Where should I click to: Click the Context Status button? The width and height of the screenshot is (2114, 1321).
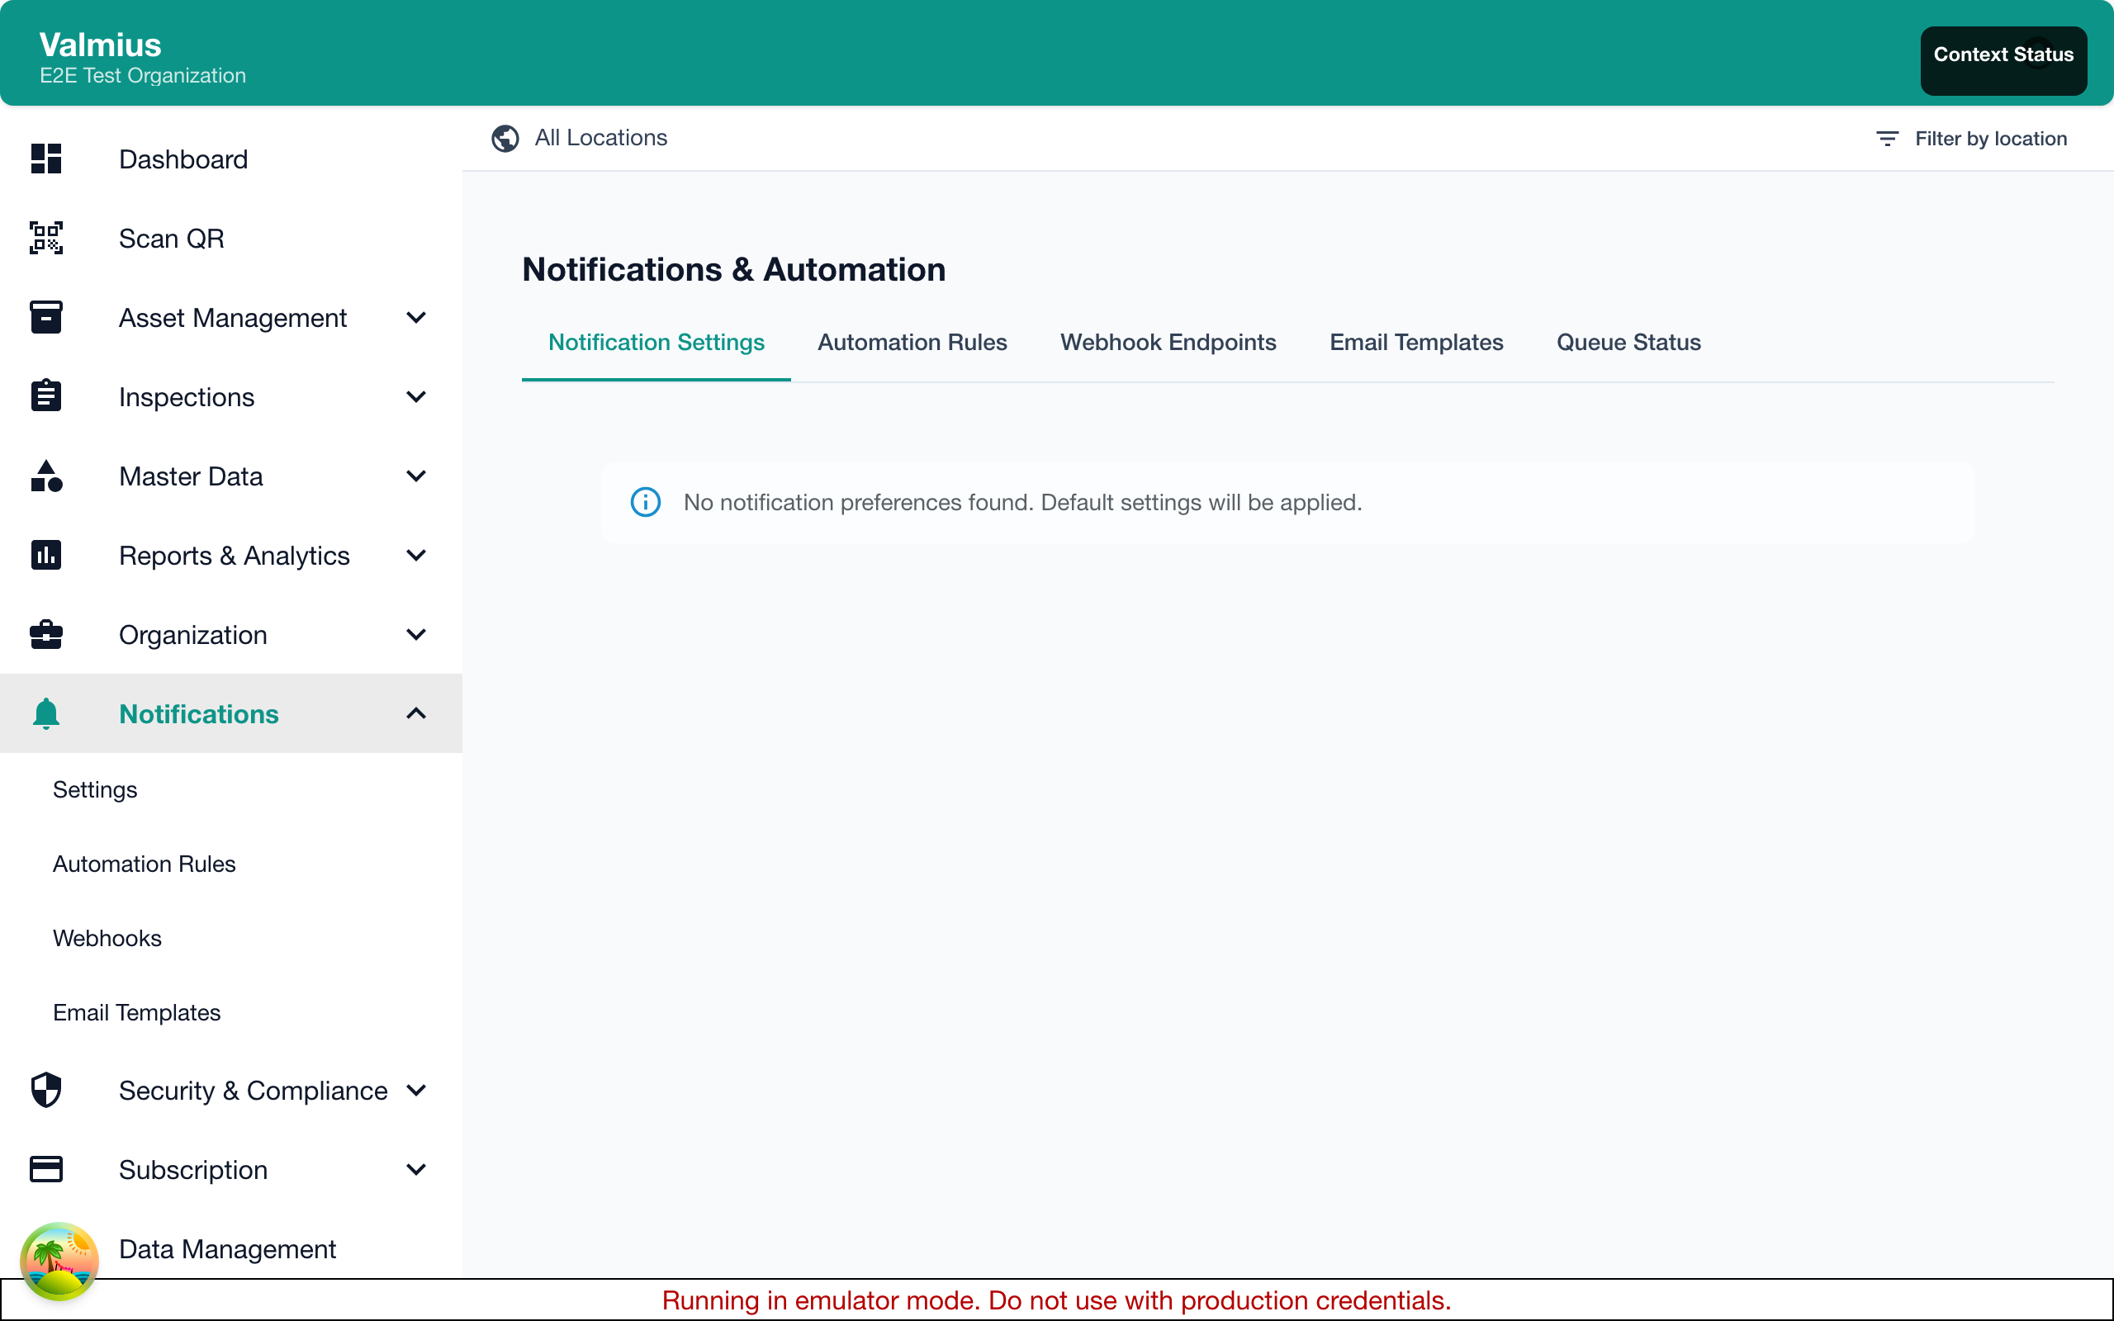coord(2003,54)
